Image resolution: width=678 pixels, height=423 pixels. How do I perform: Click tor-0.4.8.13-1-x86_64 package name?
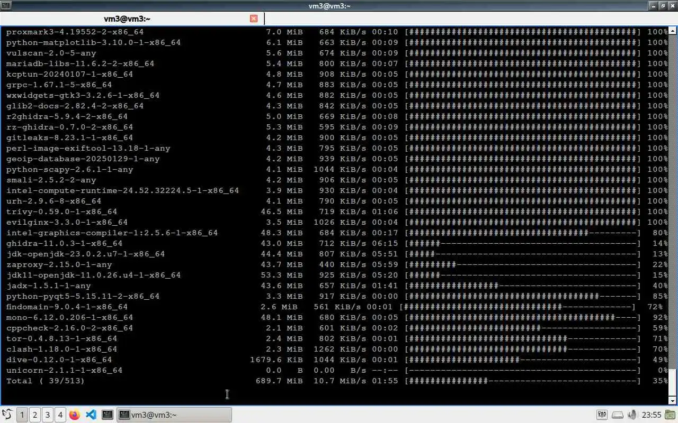(x=61, y=338)
